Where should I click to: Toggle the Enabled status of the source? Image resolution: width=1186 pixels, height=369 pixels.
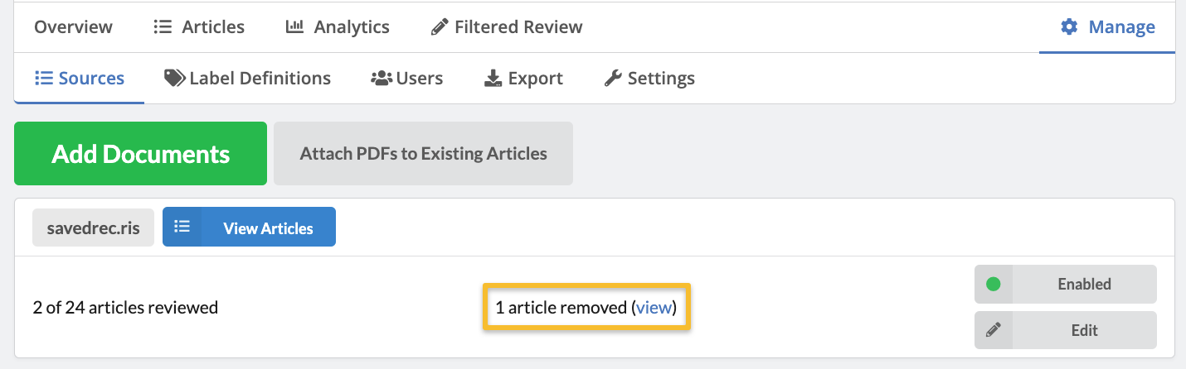pyautogui.click(x=1083, y=284)
